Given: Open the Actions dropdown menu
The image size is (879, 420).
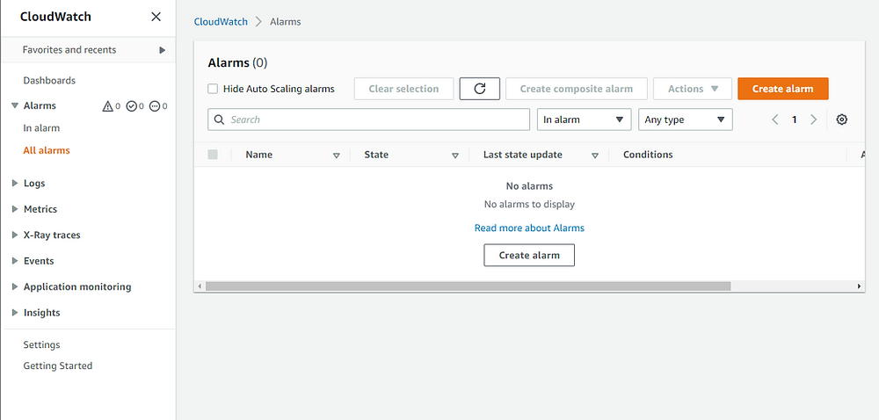Looking at the screenshot, I should pyautogui.click(x=693, y=89).
